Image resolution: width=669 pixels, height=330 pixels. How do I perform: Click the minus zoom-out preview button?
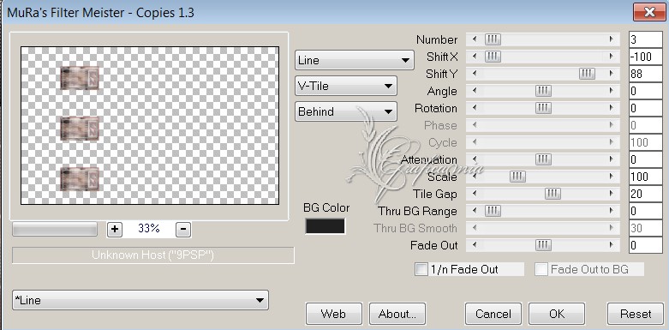183,229
